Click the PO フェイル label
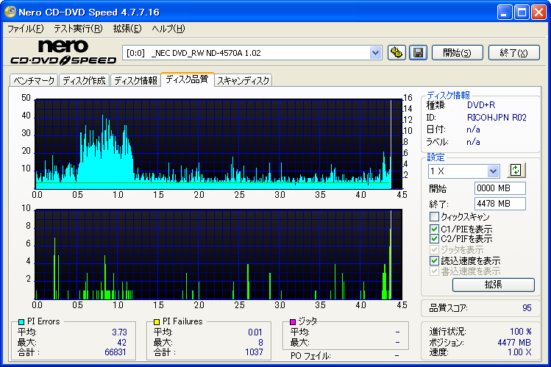This screenshot has height=367, width=551. [310, 356]
